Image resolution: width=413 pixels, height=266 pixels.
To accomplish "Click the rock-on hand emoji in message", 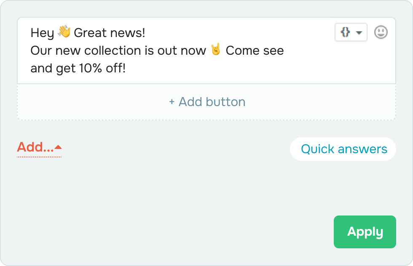I will pos(216,50).
